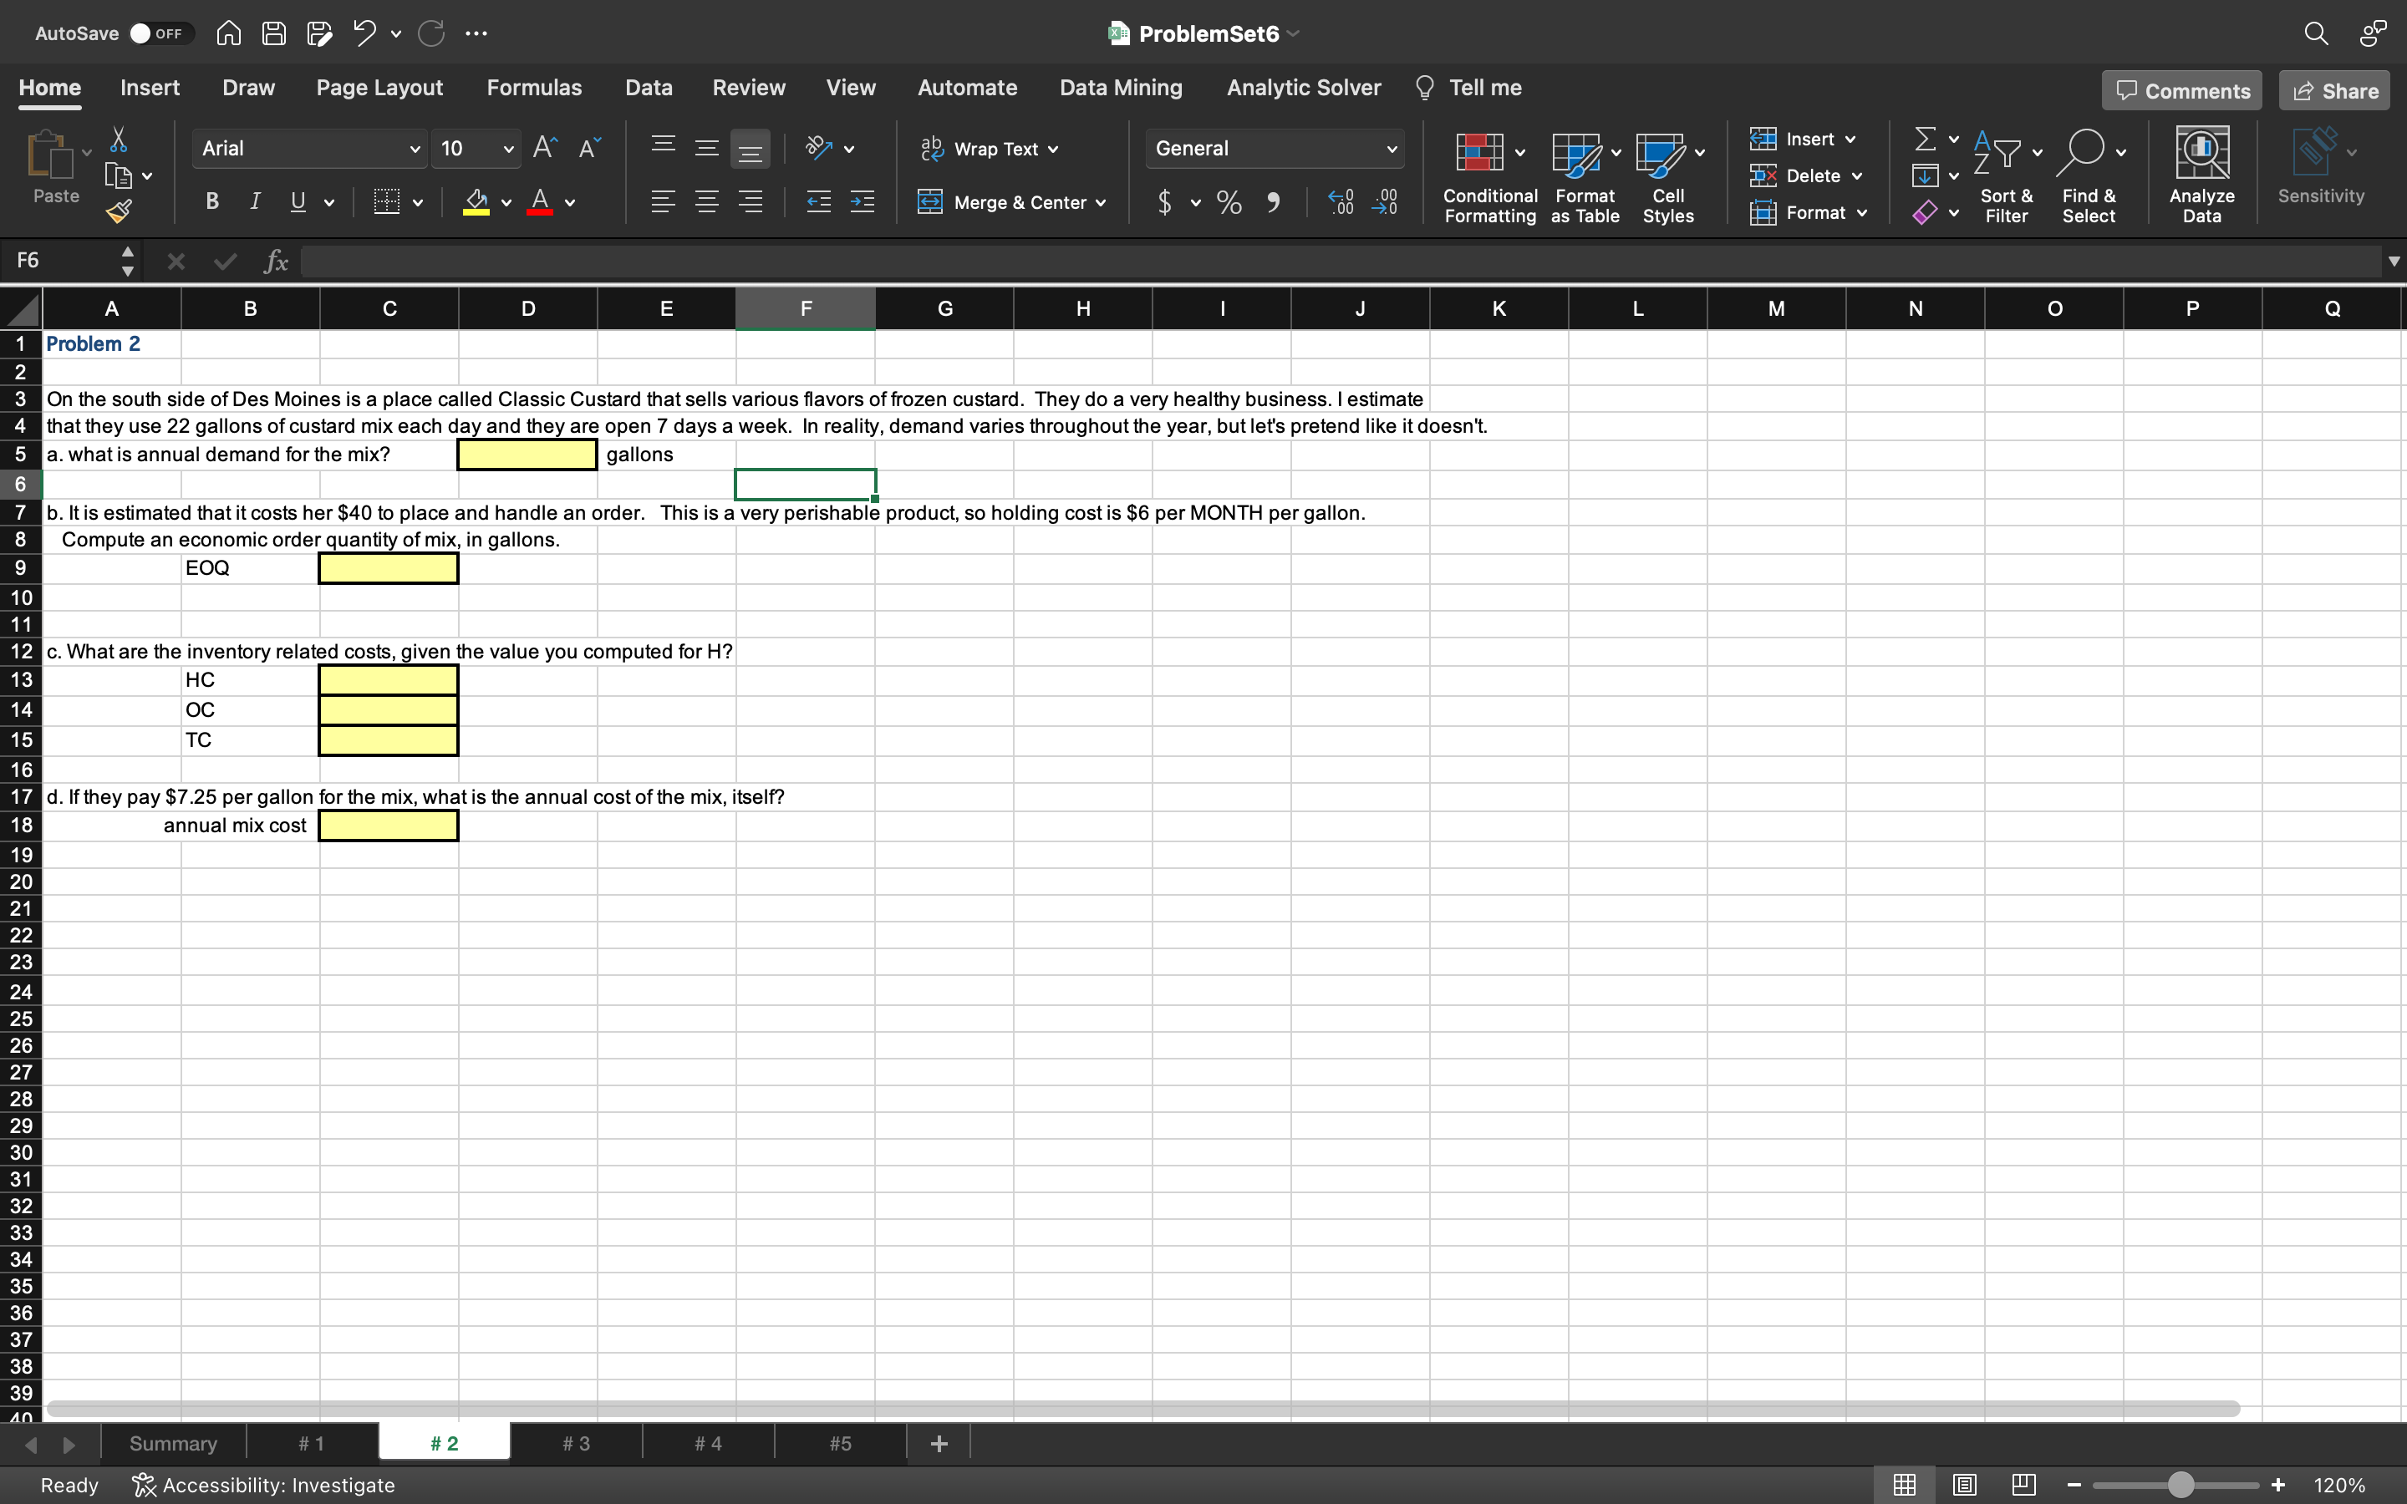Click the AutoSum icon

[x=1926, y=138]
